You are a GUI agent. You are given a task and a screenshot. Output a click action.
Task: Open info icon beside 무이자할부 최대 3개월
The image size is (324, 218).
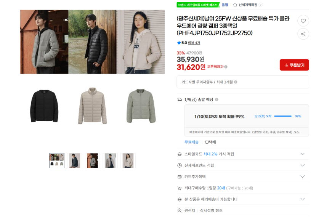[236, 82]
